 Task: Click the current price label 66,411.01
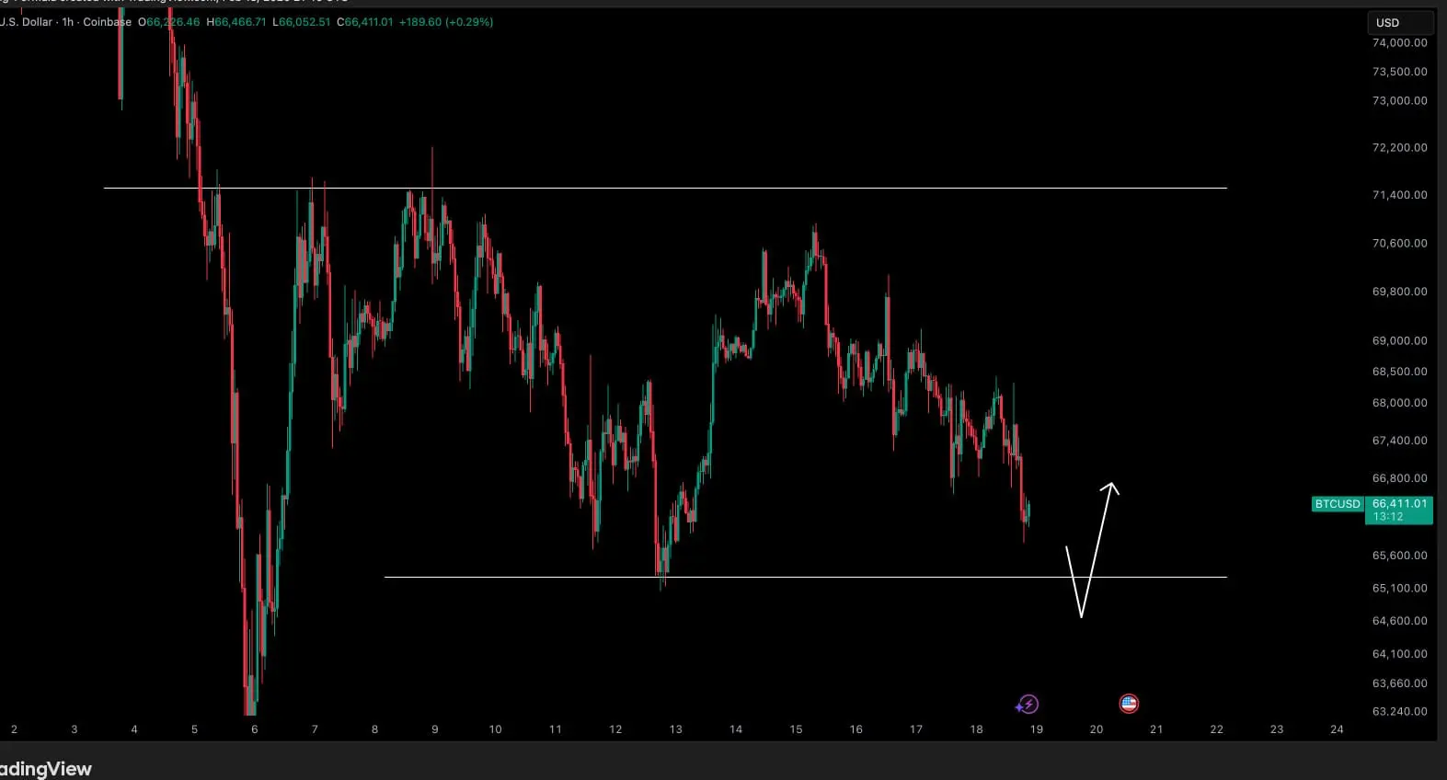pos(1399,503)
